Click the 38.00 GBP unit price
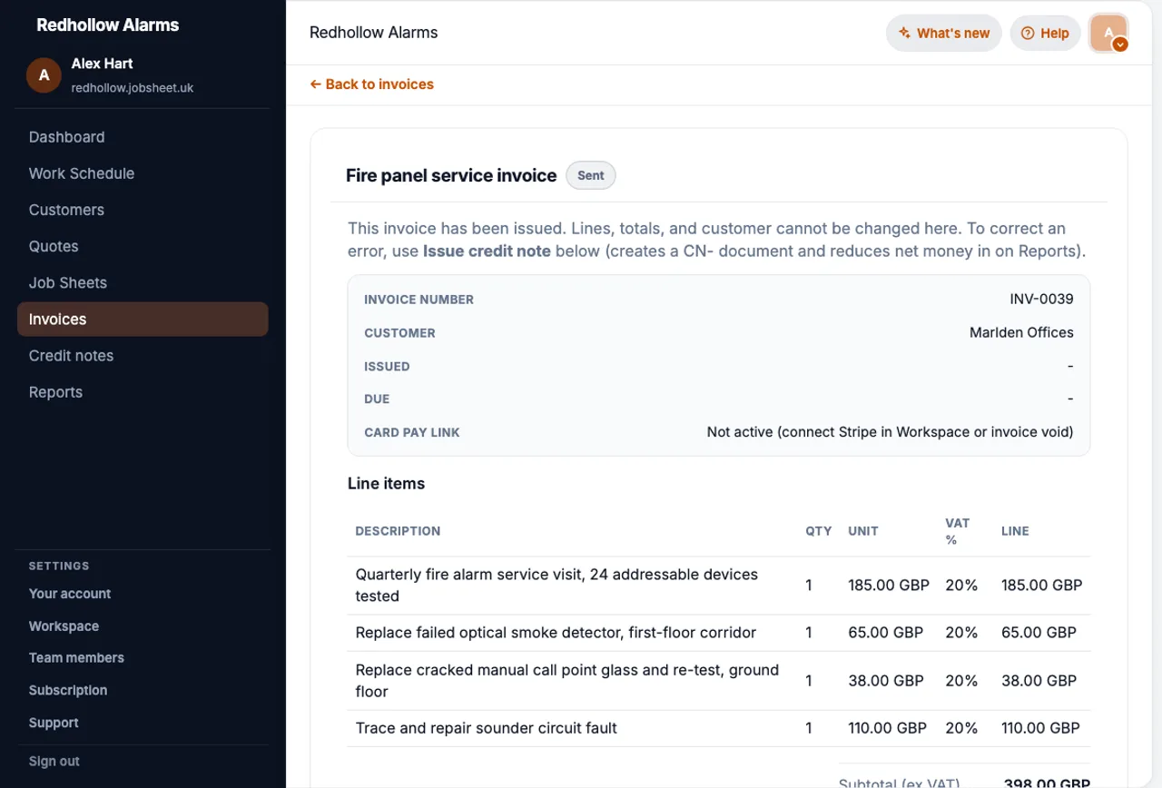 pos(886,681)
